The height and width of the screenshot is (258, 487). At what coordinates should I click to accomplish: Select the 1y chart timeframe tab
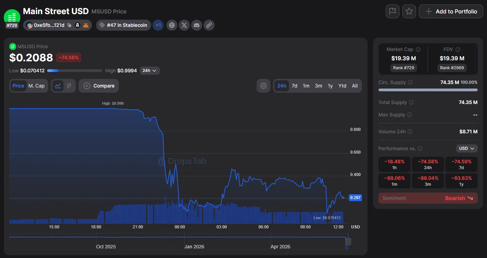[330, 86]
